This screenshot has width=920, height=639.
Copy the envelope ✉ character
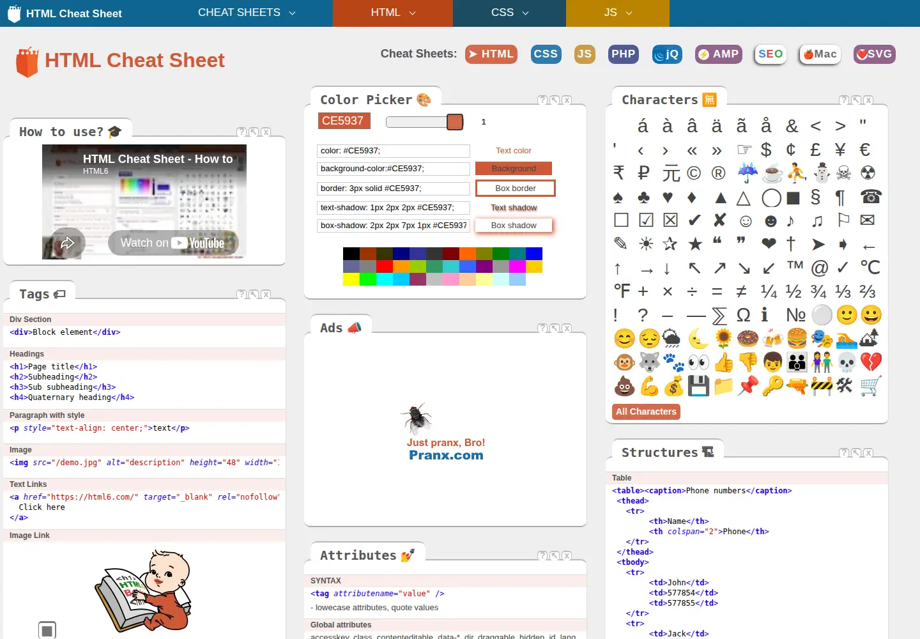point(868,220)
